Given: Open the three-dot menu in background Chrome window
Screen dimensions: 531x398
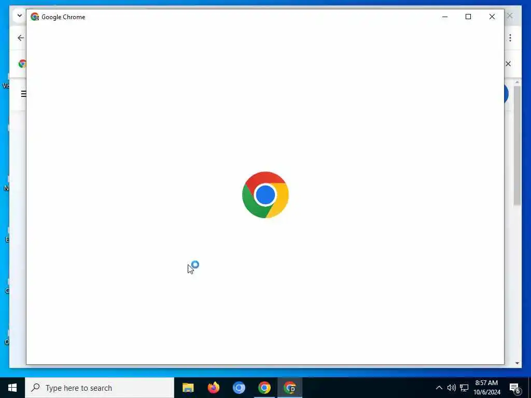Looking at the screenshot, I should (x=510, y=38).
